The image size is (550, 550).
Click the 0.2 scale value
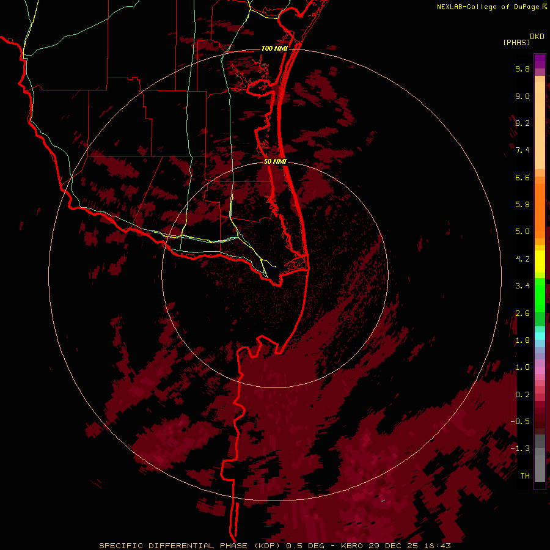coord(522,395)
